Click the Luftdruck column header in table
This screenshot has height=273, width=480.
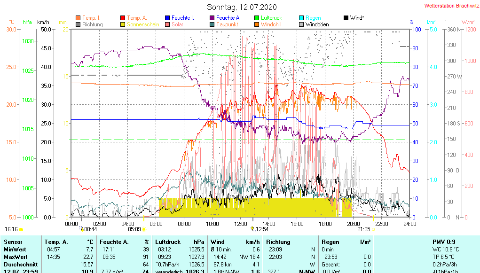pyautogui.click(x=168, y=242)
